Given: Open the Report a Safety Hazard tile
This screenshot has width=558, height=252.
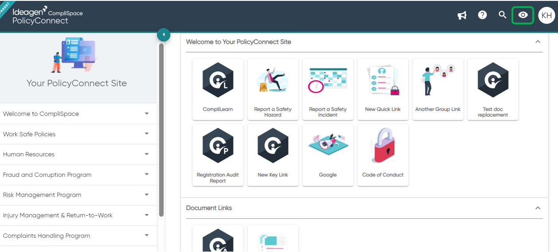Looking at the screenshot, I should click(x=273, y=89).
